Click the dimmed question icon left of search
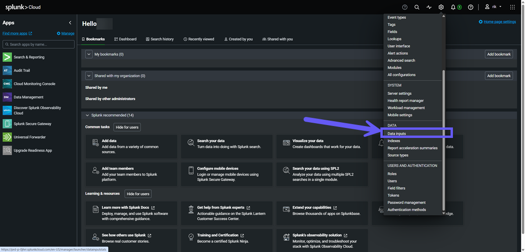This screenshot has height=252, width=525. click(x=405, y=7)
